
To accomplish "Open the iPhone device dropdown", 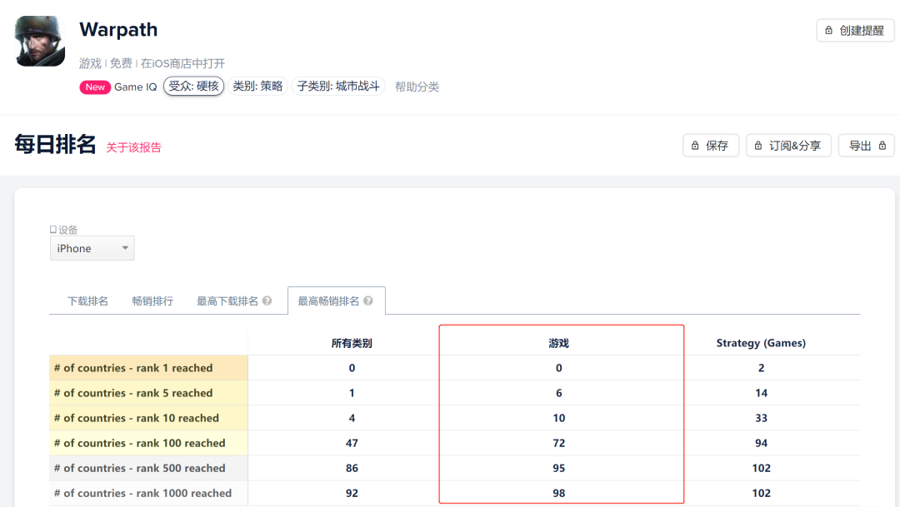I will pyautogui.click(x=92, y=247).
